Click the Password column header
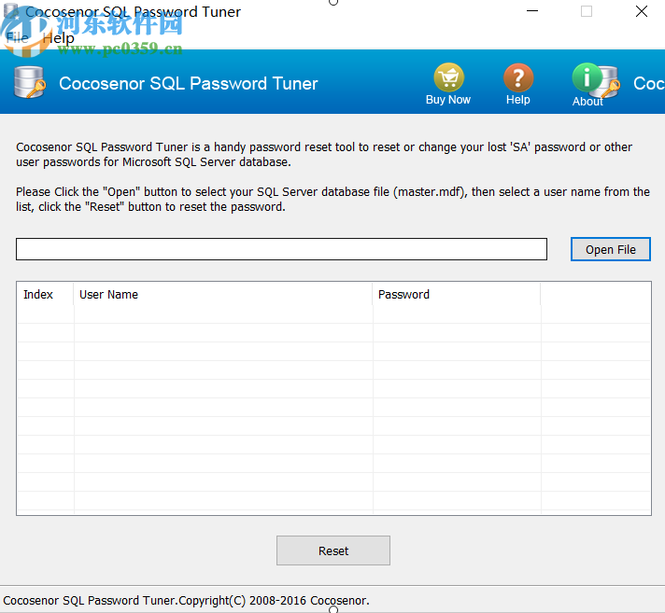The image size is (665, 613). point(457,295)
